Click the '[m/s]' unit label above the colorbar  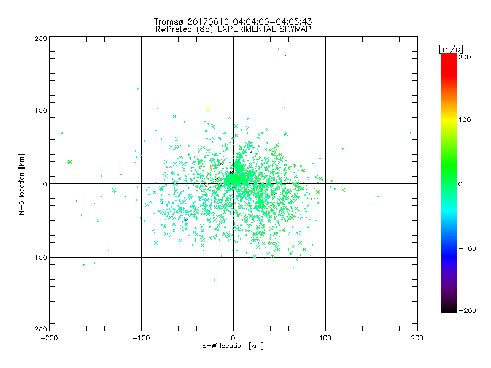click(x=451, y=49)
